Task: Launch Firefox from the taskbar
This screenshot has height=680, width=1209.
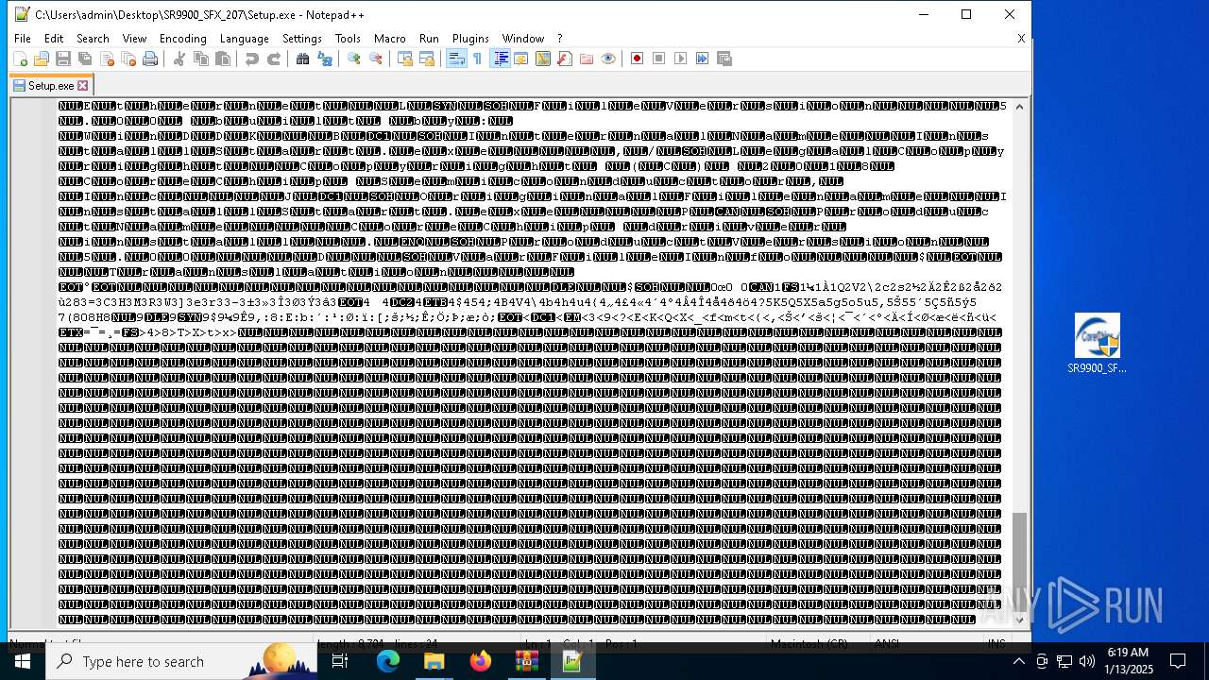Action: pyautogui.click(x=481, y=661)
